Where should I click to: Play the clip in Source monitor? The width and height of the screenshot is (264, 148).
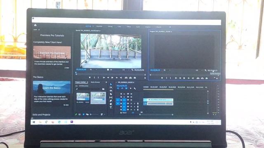pyautogui.click(x=112, y=78)
